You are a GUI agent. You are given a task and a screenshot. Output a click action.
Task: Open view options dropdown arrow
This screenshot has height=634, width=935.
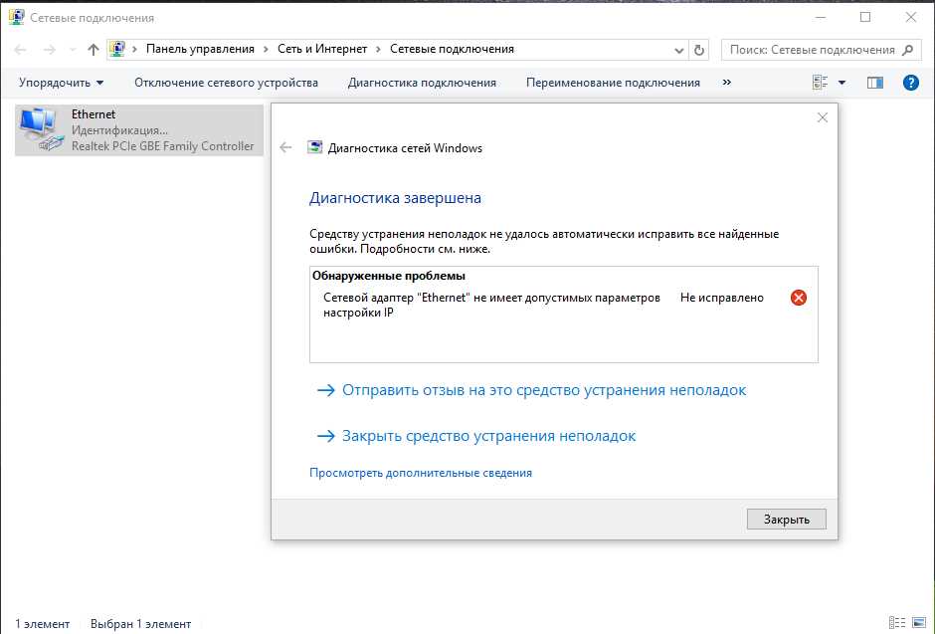(x=841, y=83)
